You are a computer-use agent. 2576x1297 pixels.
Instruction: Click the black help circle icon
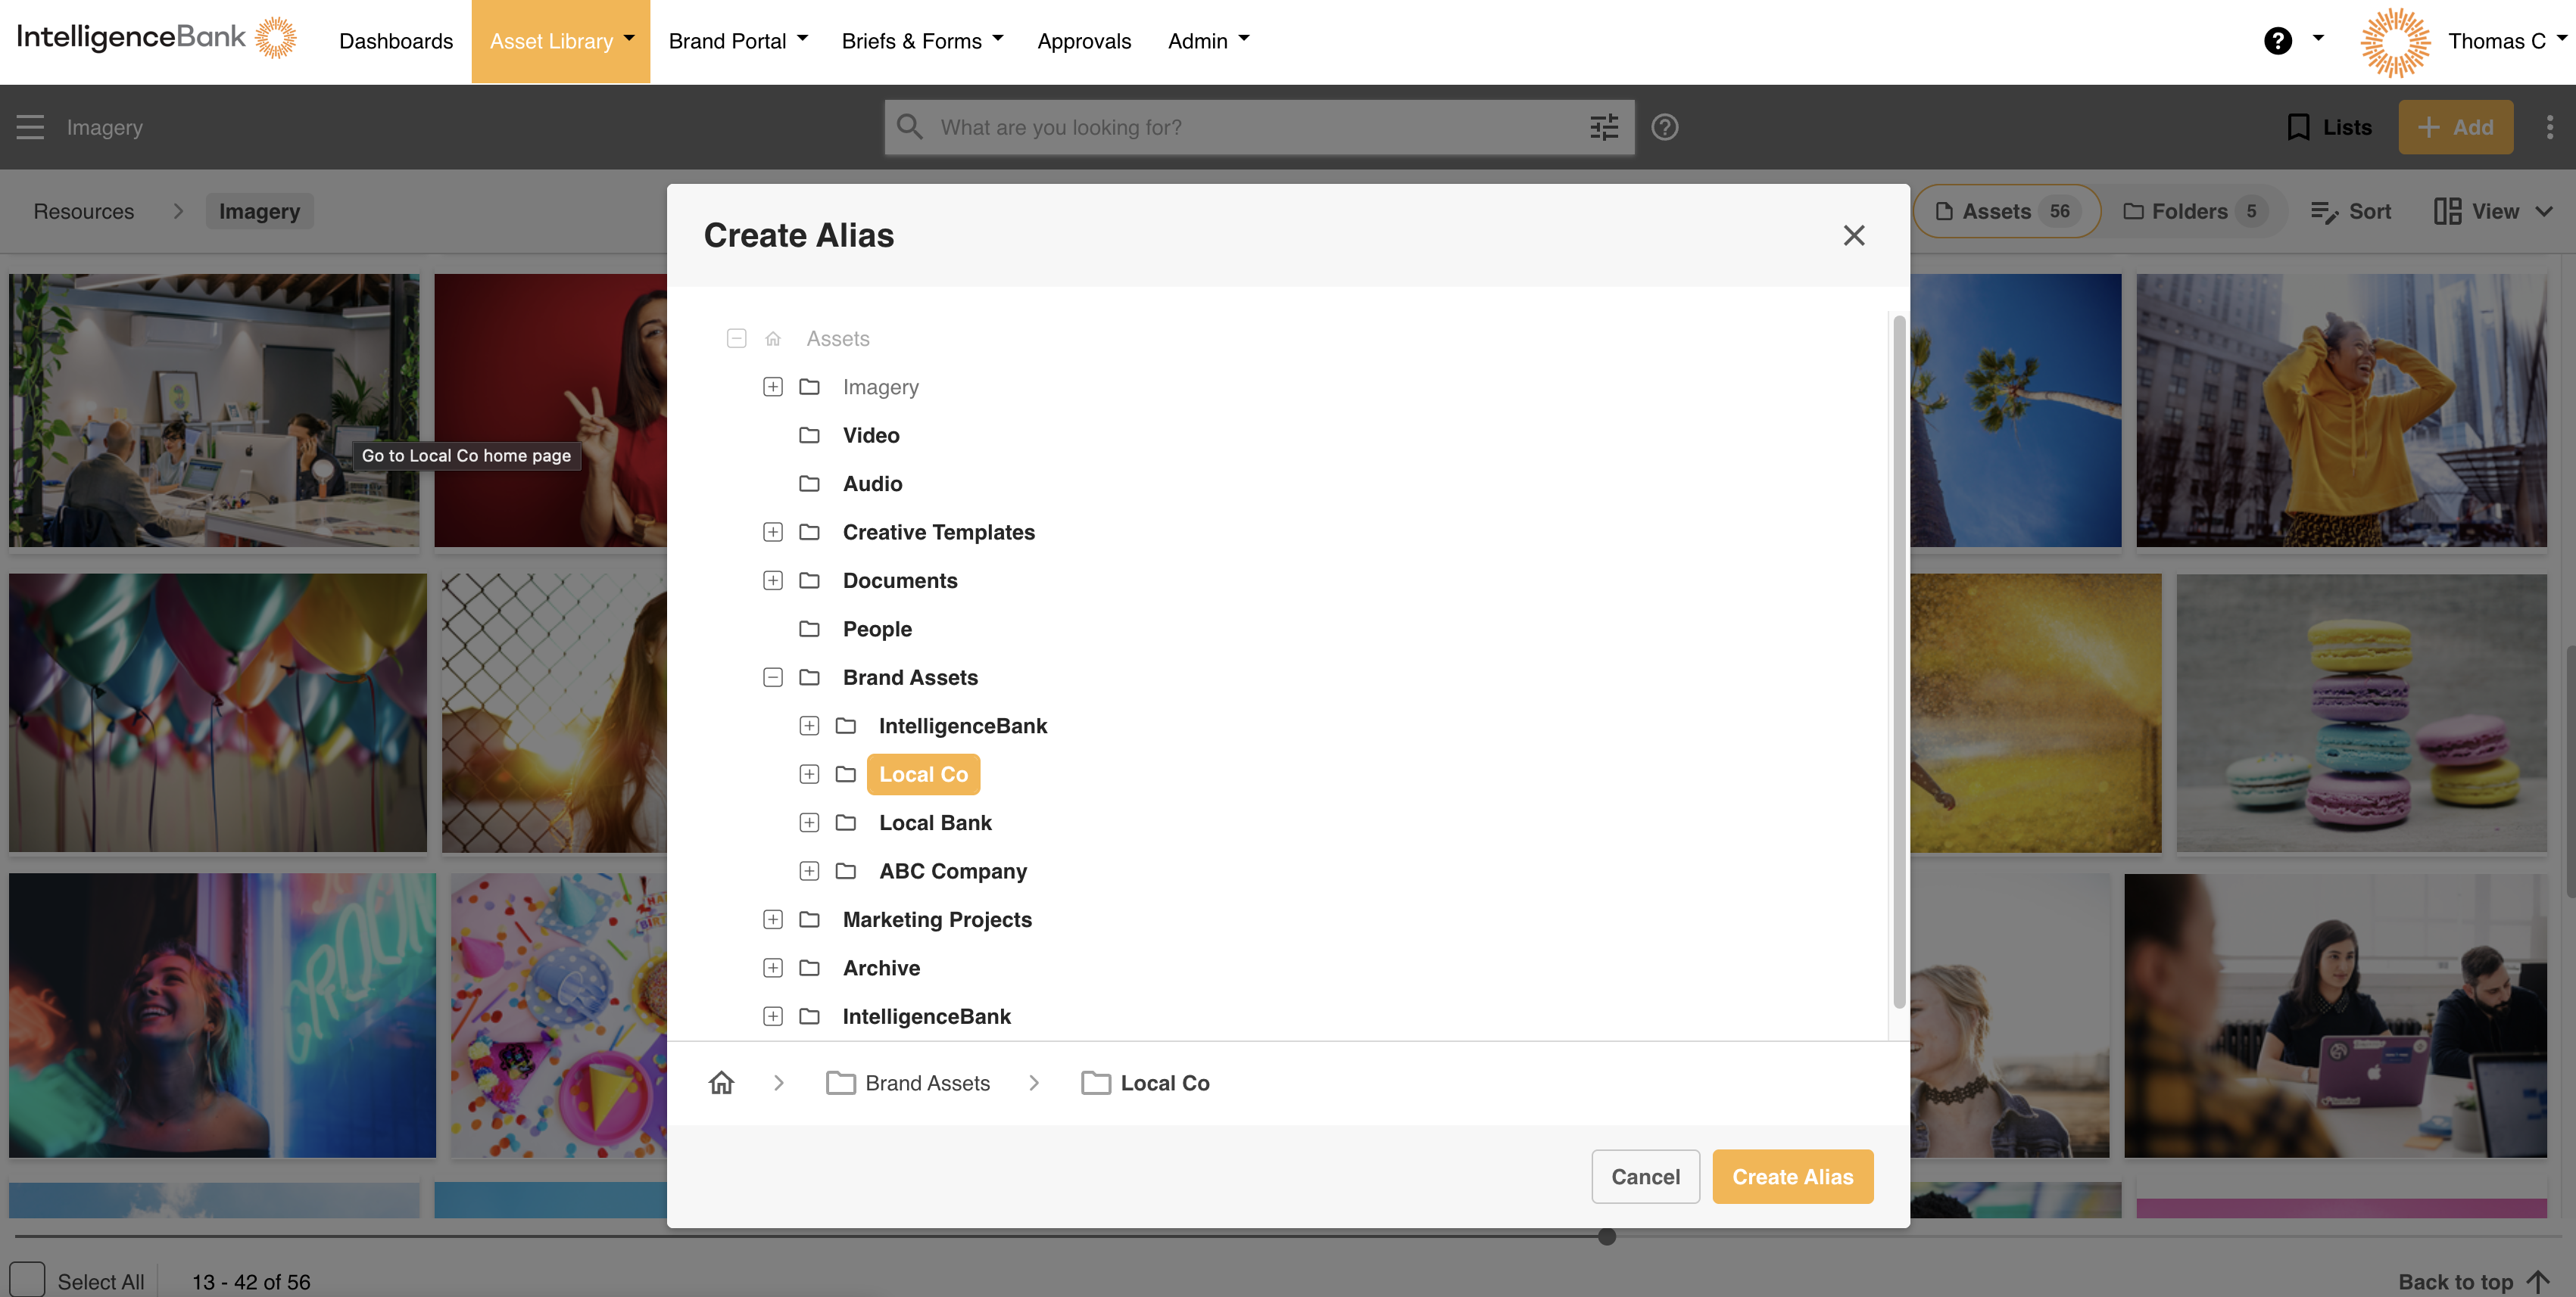point(2277,41)
